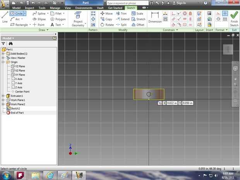Click the browser filter icon
Viewport: 240px width, 180px height.
(3, 44)
